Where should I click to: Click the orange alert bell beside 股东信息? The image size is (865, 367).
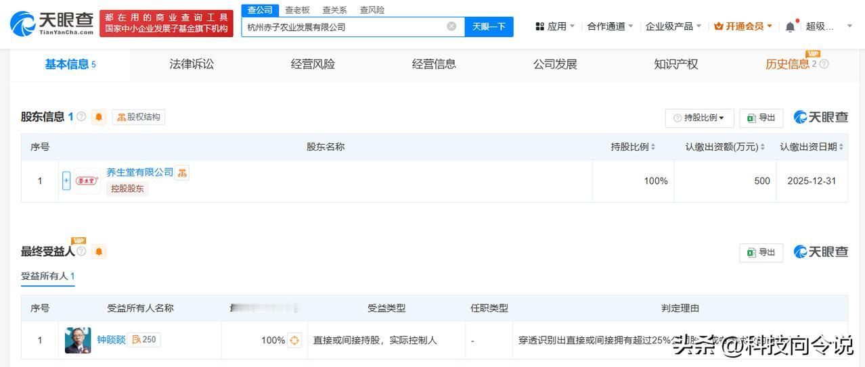pos(99,117)
